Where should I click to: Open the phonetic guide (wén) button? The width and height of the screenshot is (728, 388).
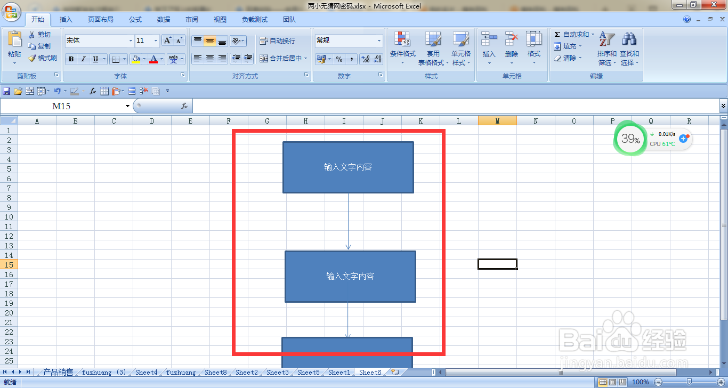click(173, 59)
